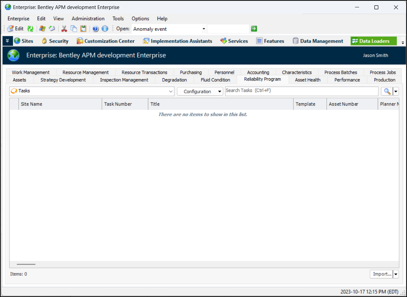Viewport: 407px width, 297px height.
Task: Click the Copy icon in toolbar
Action: click(x=74, y=29)
